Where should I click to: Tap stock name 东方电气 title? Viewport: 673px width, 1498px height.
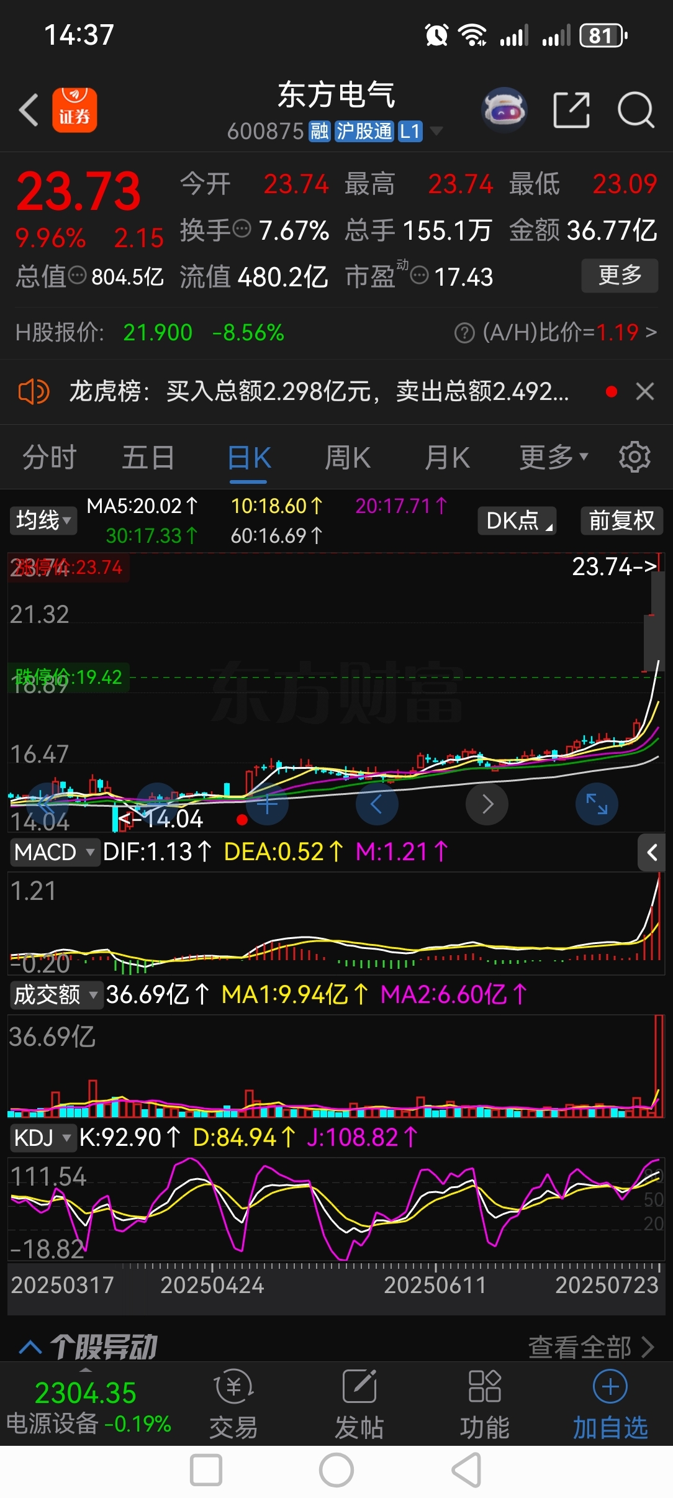336,95
